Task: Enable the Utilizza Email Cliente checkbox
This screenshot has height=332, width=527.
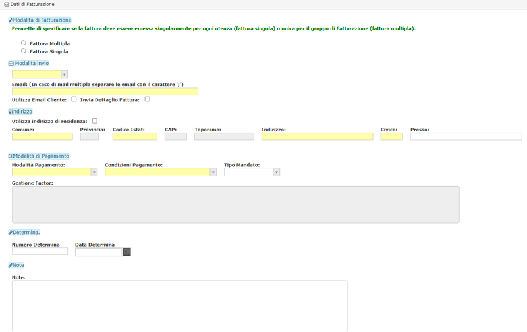Action: pyautogui.click(x=74, y=99)
